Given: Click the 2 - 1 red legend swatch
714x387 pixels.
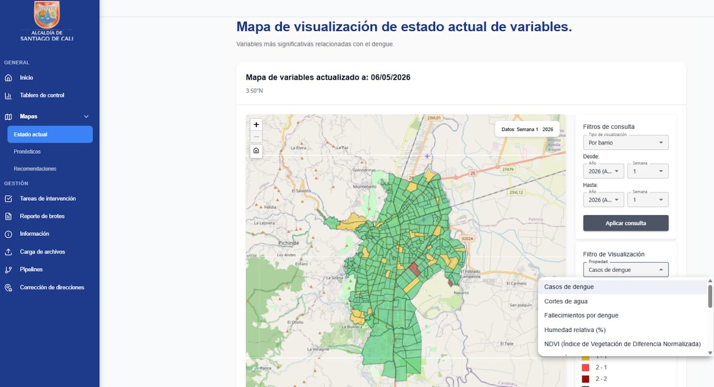Looking at the screenshot, I should click(585, 367).
